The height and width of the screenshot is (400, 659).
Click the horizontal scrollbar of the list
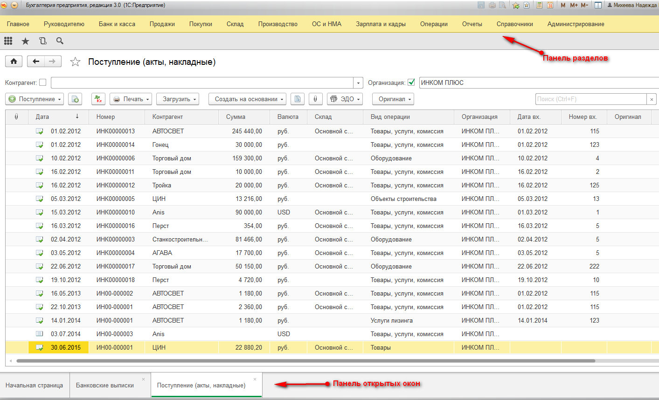pyautogui.click(x=305, y=361)
